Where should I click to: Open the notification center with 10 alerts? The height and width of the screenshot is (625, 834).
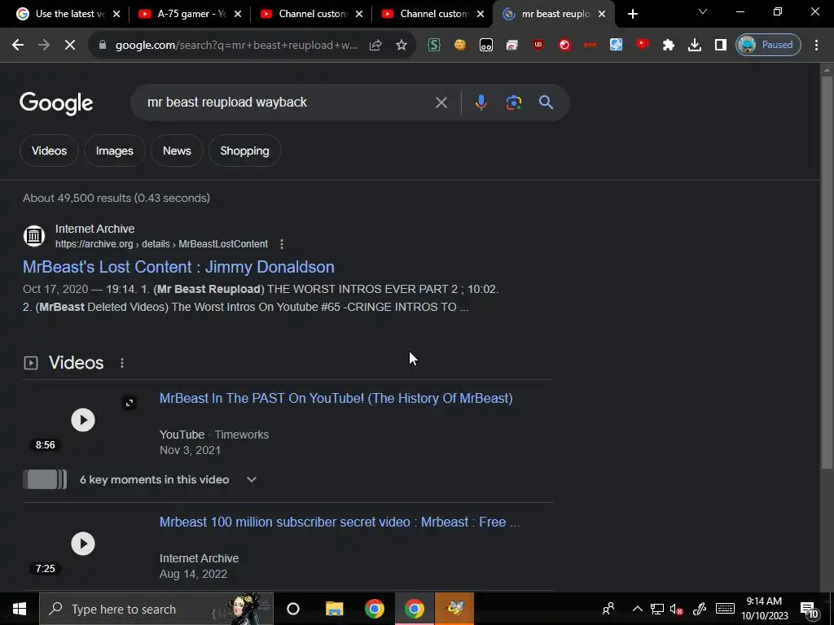pyautogui.click(x=809, y=609)
